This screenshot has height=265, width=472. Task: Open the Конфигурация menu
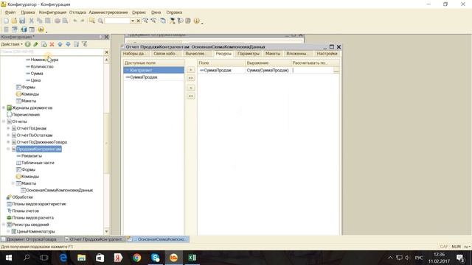pyautogui.click(x=52, y=13)
